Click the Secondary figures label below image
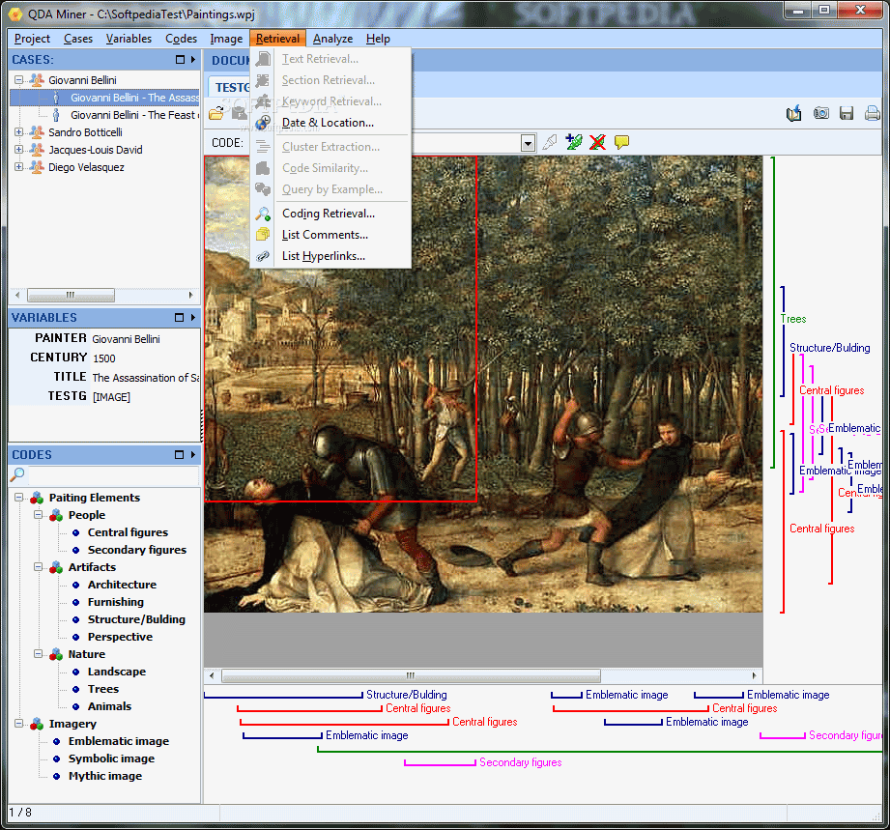Viewport: 890px width, 830px height. pyautogui.click(x=521, y=762)
